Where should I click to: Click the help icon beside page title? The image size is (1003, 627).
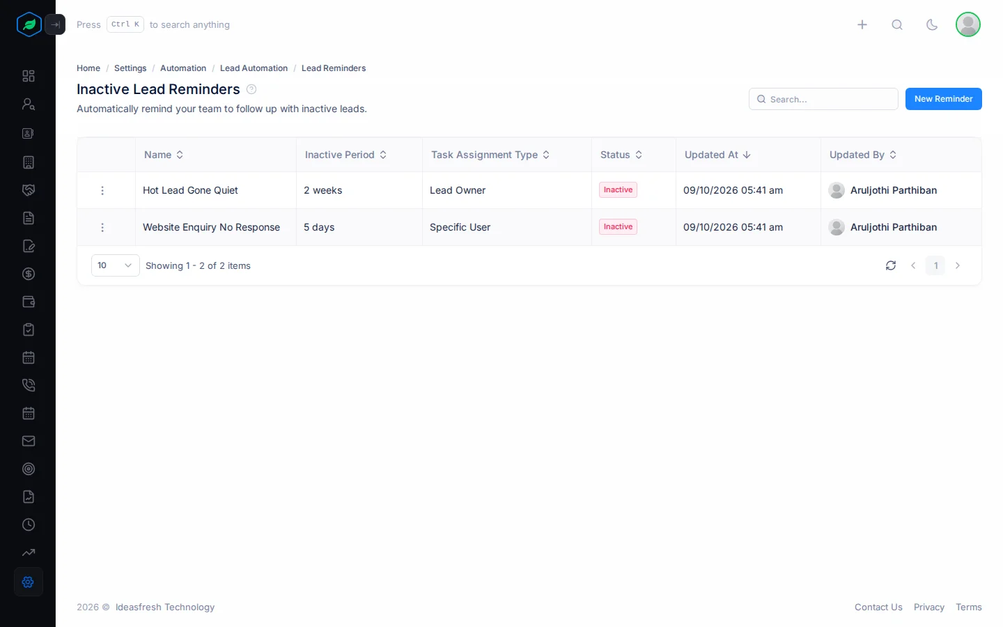pyautogui.click(x=251, y=89)
